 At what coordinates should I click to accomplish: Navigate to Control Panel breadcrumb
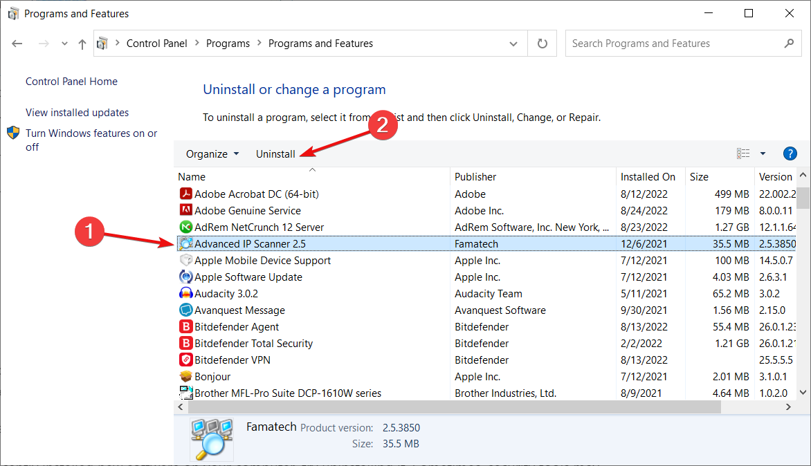pyautogui.click(x=156, y=44)
